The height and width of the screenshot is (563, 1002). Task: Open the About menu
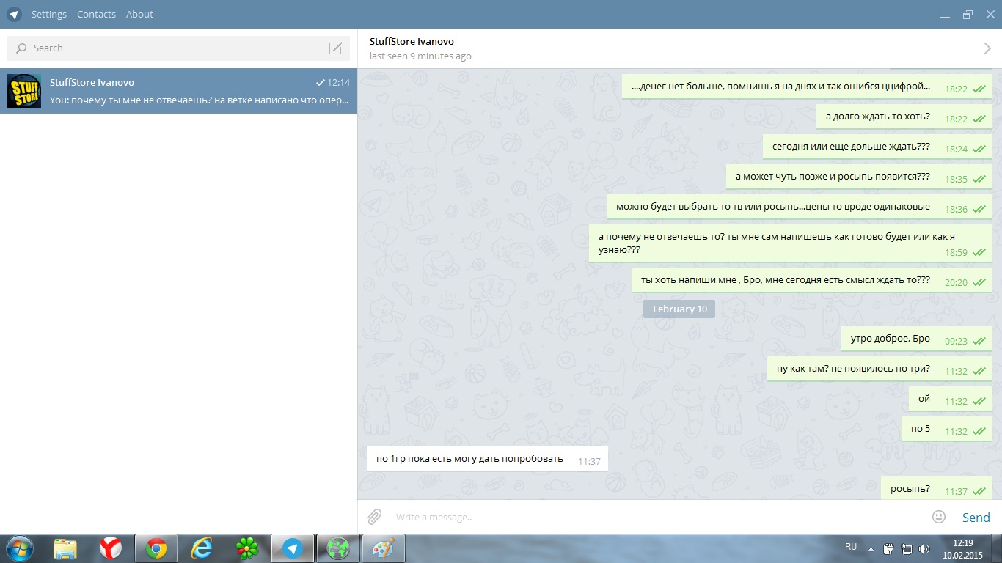tap(139, 14)
